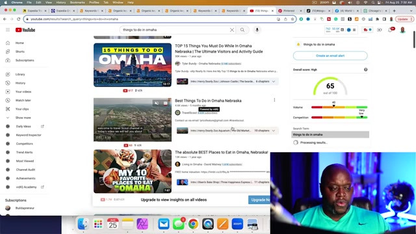
Task: Open vidIQ Trend Alerts
Action: pyautogui.click(x=24, y=152)
